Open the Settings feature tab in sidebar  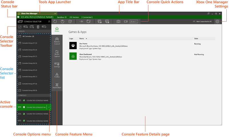pyautogui.click(x=57, y=65)
